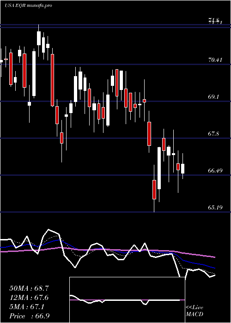Viewport: 231px width, 323px height.
Task: Click the Price : 66.9 reading
Action: coord(29,316)
